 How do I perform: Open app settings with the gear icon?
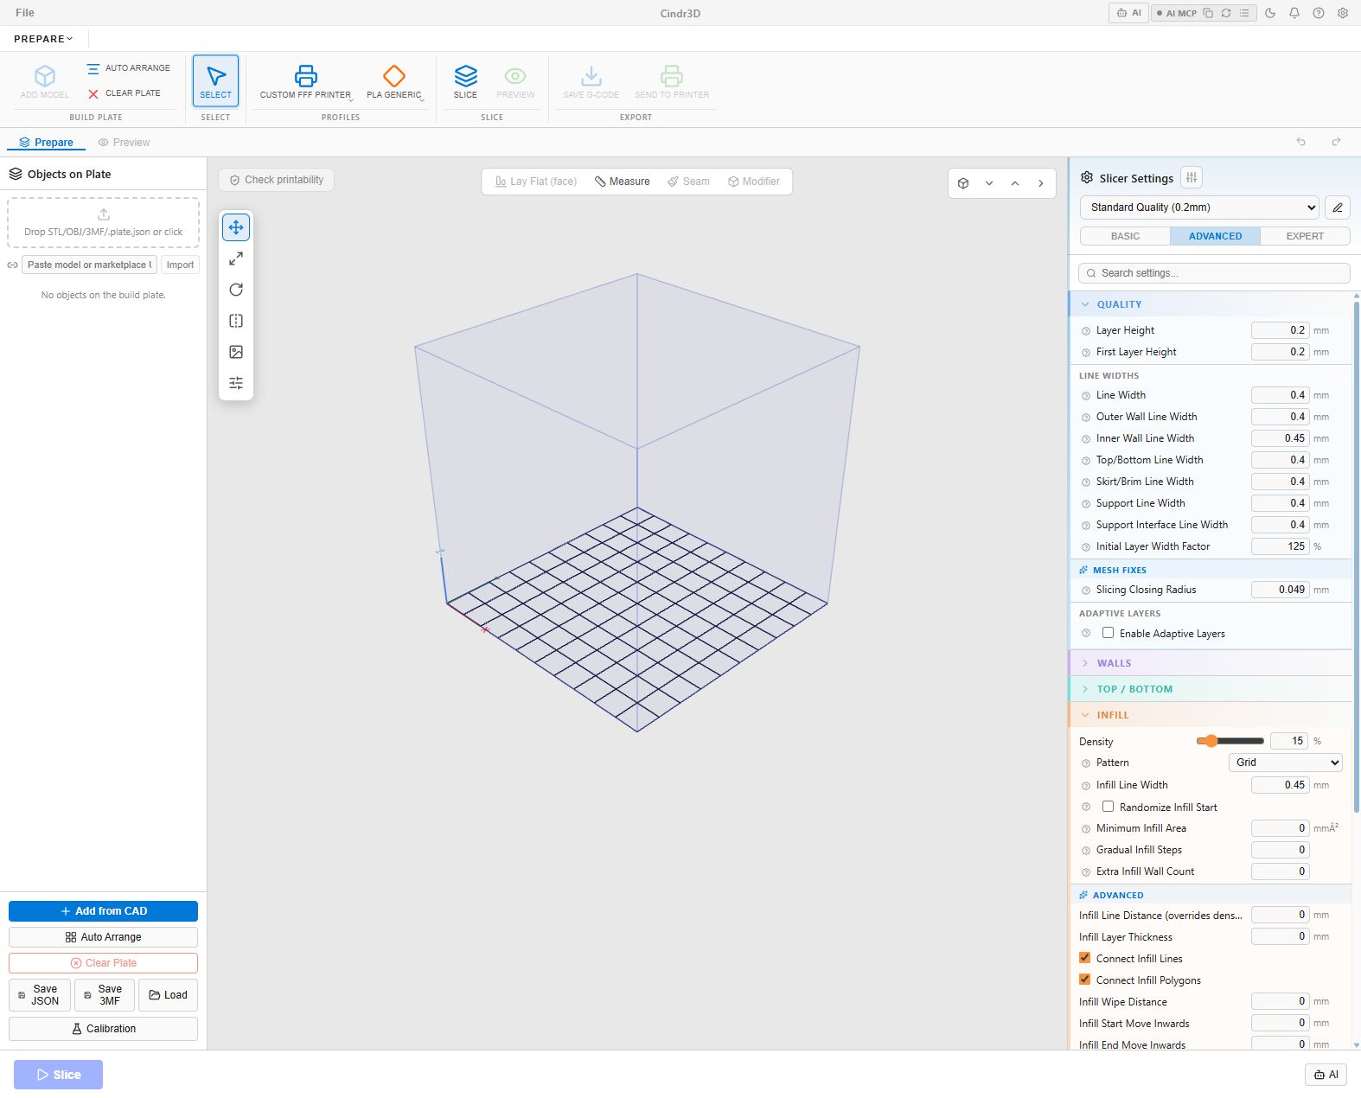pyautogui.click(x=1343, y=13)
